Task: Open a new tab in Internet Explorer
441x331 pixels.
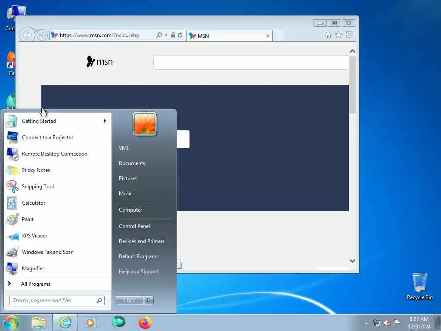Action: click(x=279, y=36)
